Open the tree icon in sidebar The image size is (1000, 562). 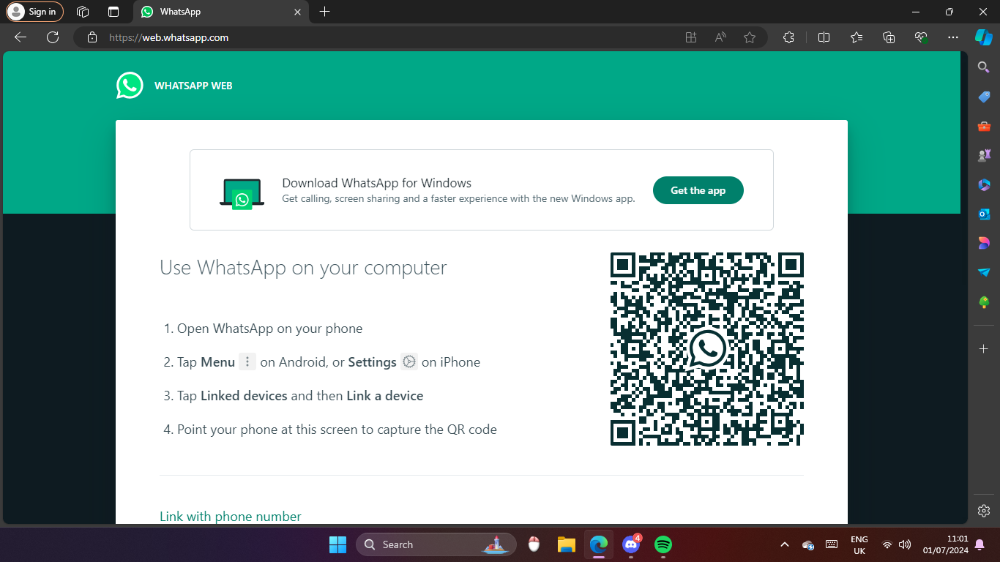tap(984, 301)
